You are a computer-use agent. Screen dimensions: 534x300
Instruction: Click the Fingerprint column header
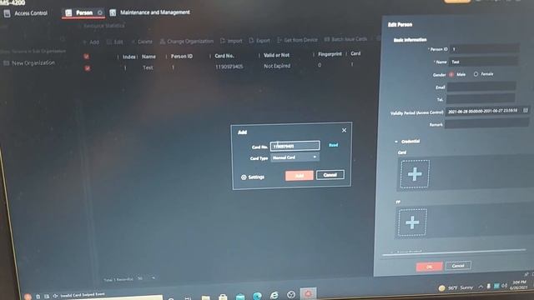pyautogui.click(x=330, y=54)
